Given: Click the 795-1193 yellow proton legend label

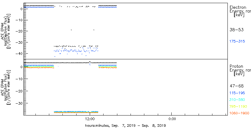Looking at the screenshot, I should click(238, 106).
